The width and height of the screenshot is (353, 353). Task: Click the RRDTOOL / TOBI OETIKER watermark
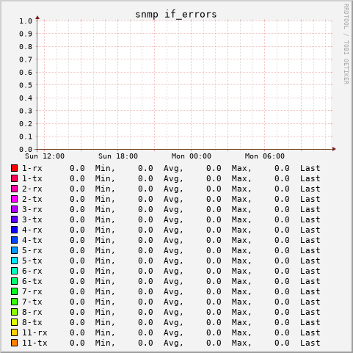346,44
